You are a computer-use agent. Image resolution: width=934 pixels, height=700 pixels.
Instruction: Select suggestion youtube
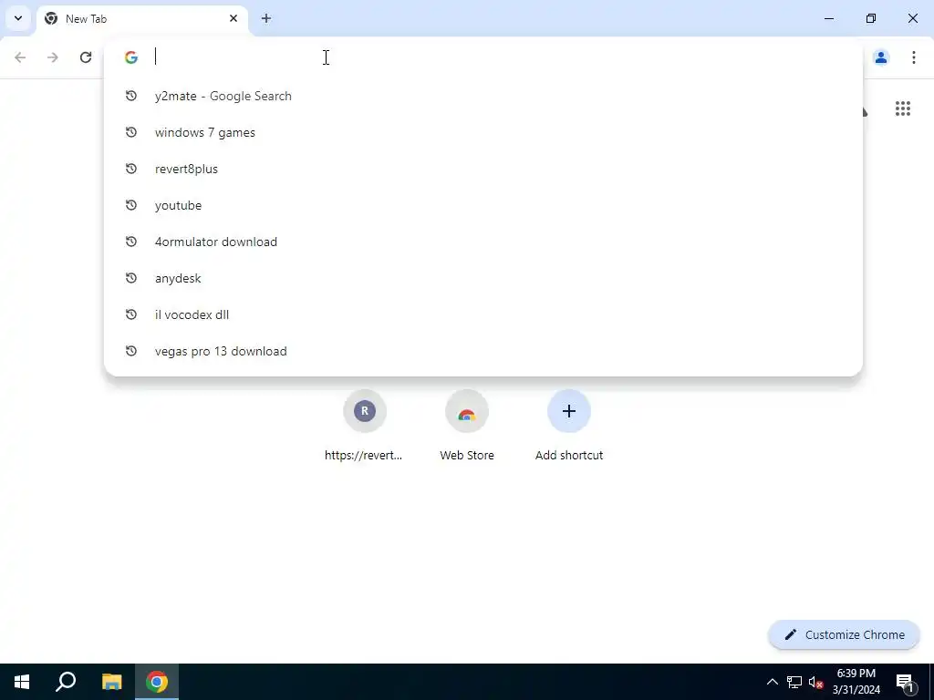[x=483, y=205]
